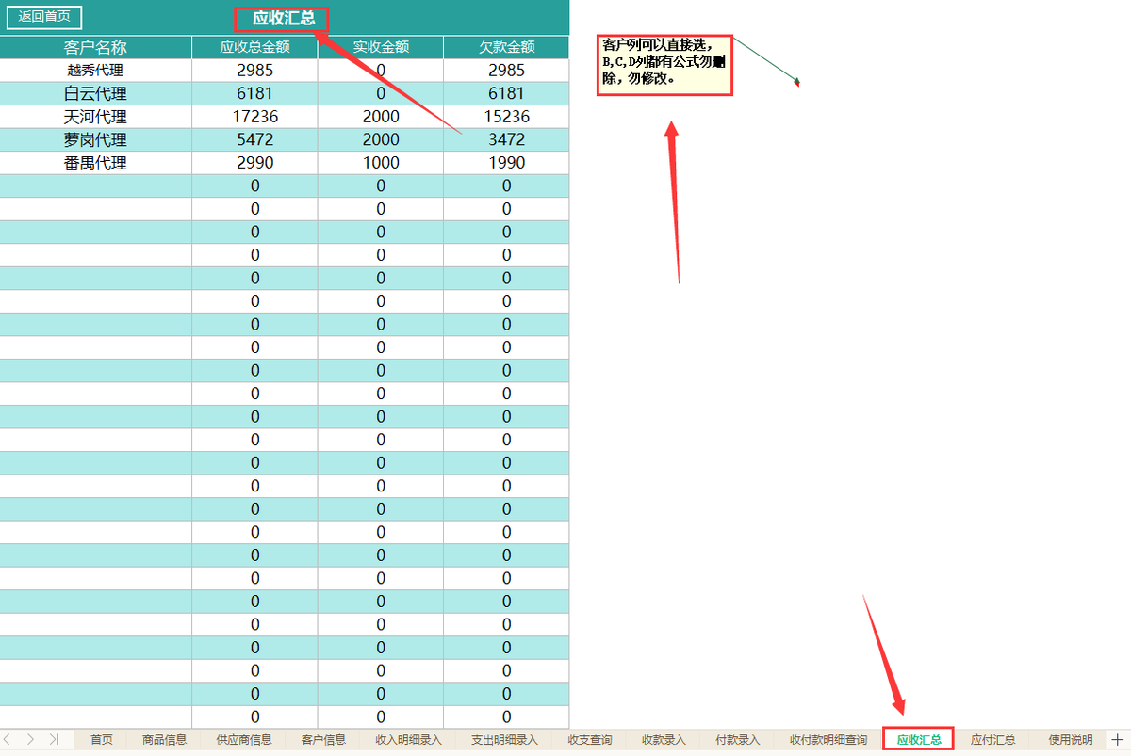Click the 5472 receivable total cell
The image size is (1131, 756).
[x=254, y=139]
